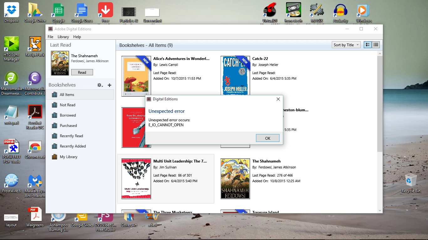The height and width of the screenshot is (240, 428).
Task: Switch to list view icon
Action: tap(376, 45)
